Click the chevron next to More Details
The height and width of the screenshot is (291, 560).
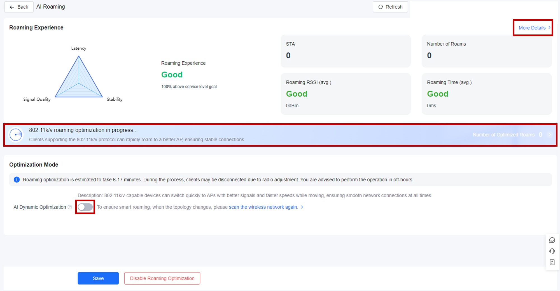point(549,28)
